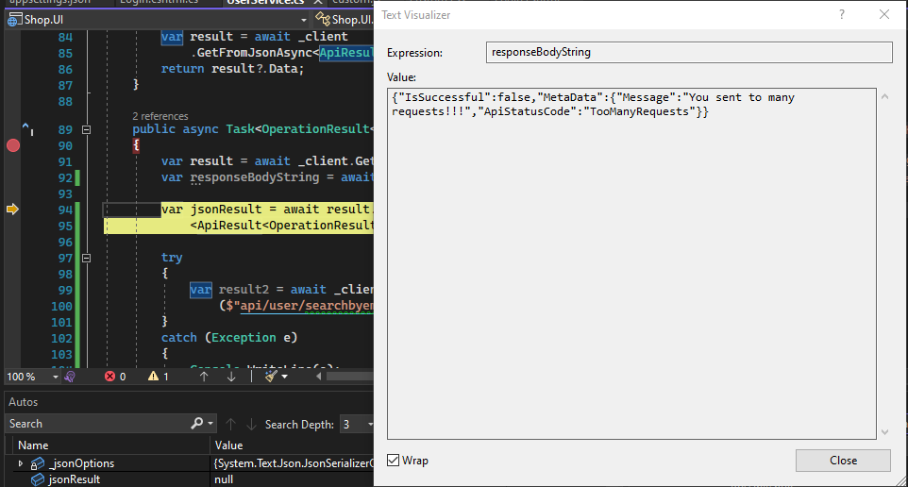908x487 pixels.
Task: Click the highlighted 'var' keyword on line 84
Action: (172, 37)
